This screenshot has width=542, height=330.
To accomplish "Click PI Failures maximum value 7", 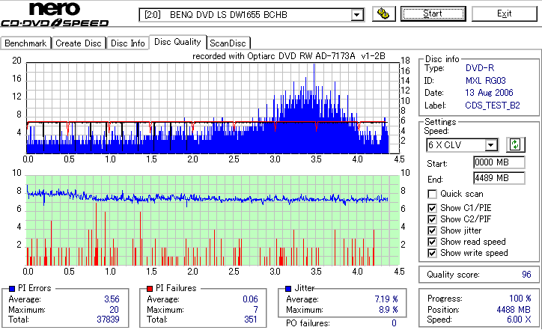I will click(255, 310).
